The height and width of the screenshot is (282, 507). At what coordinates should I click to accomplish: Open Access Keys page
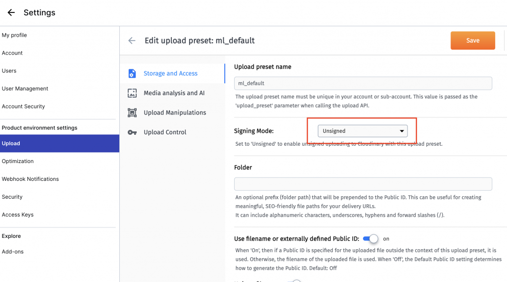pyautogui.click(x=18, y=215)
